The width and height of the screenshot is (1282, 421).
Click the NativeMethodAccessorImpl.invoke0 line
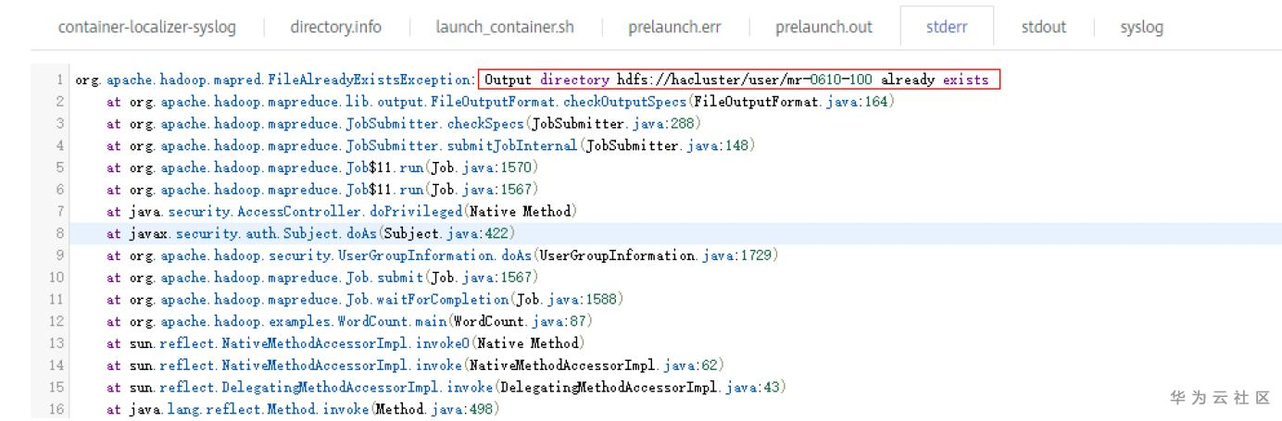[346, 344]
